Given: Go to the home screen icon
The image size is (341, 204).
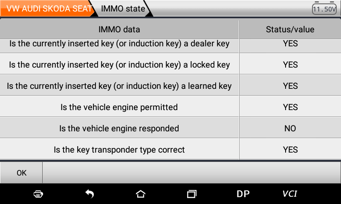Looking at the screenshot, I should point(140,194).
